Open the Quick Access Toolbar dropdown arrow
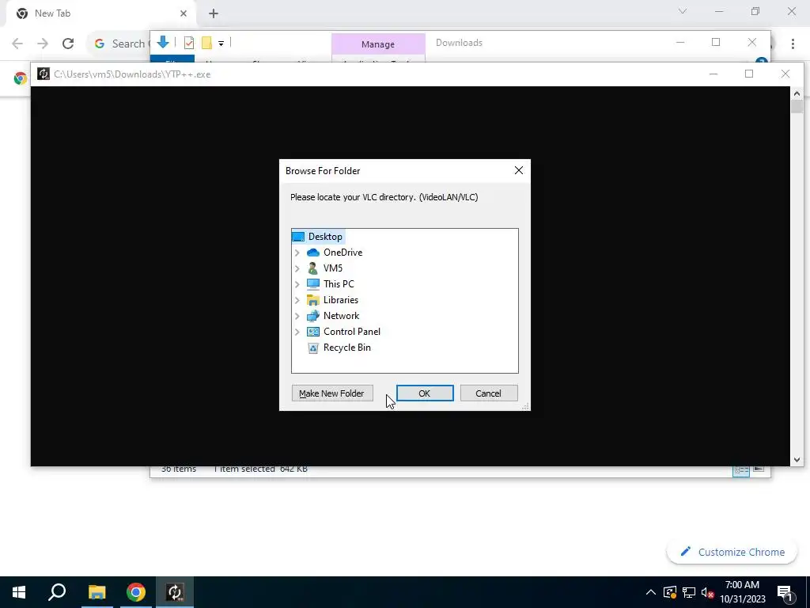This screenshot has width=810, height=608. pyautogui.click(x=221, y=44)
